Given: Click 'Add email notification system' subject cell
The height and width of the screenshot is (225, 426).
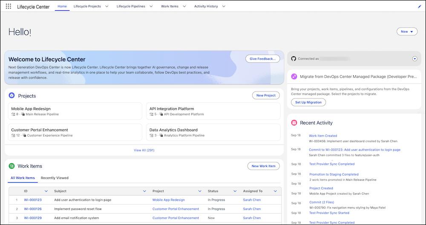Looking at the screenshot, I should [77, 218].
